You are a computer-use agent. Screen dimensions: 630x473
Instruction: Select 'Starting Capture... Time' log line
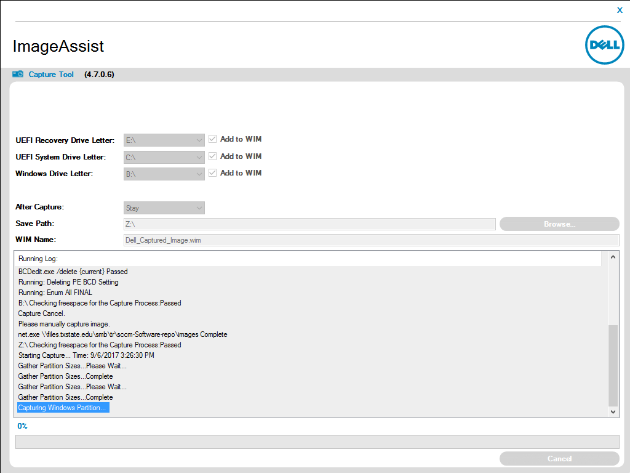click(x=86, y=355)
